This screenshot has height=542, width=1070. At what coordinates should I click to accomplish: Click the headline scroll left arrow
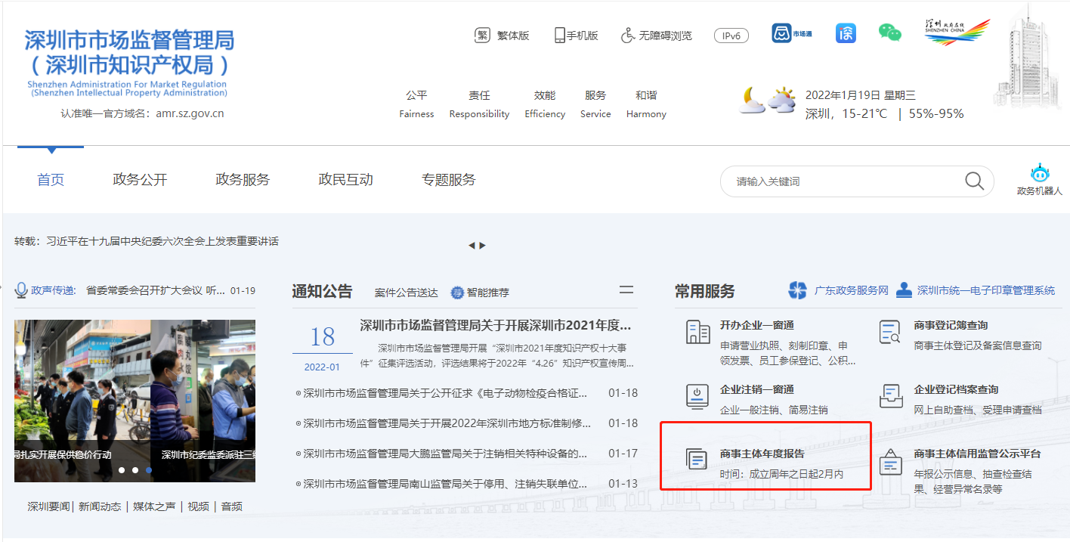click(472, 245)
